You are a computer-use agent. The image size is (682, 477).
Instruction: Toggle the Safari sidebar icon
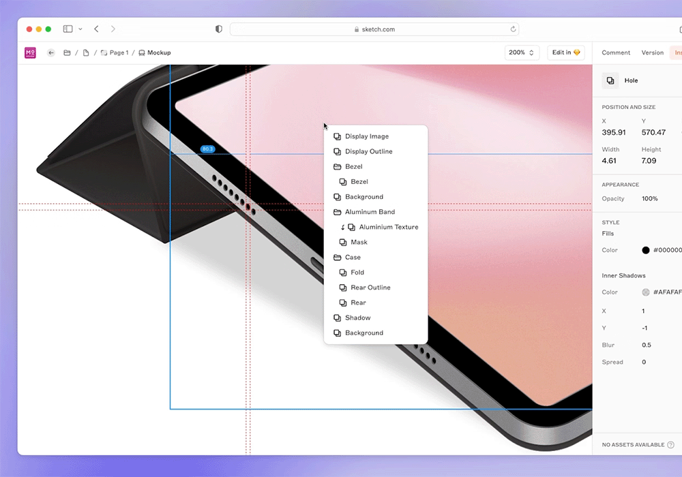[x=68, y=29]
